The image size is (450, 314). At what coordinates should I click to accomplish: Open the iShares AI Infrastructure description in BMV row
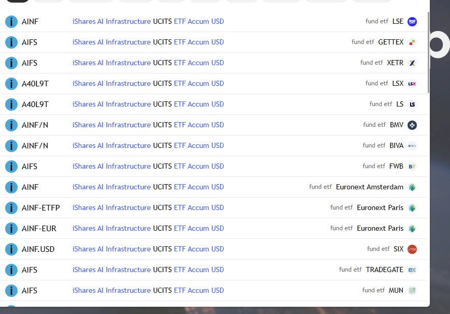coord(148,125)
